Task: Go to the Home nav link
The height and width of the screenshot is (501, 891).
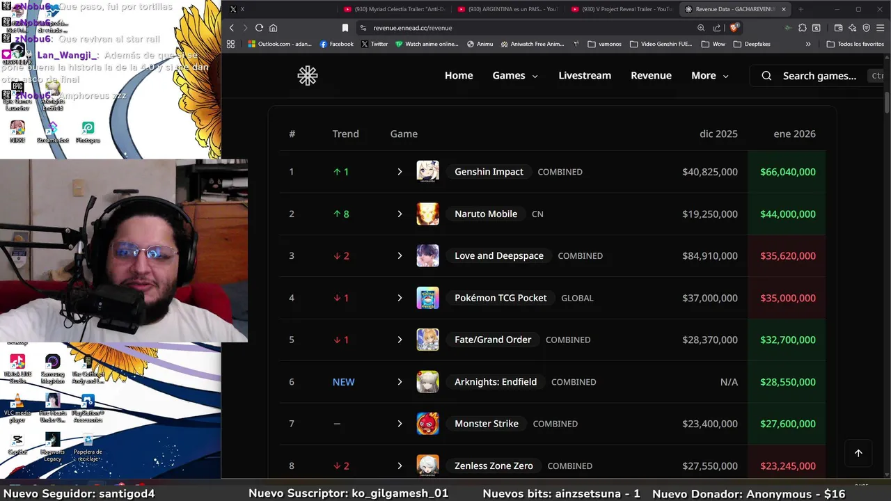Action: tap(459, 76)
